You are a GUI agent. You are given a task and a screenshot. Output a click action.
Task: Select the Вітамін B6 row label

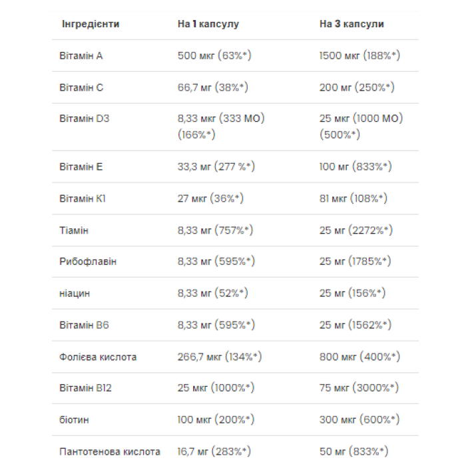coord(84,325)
